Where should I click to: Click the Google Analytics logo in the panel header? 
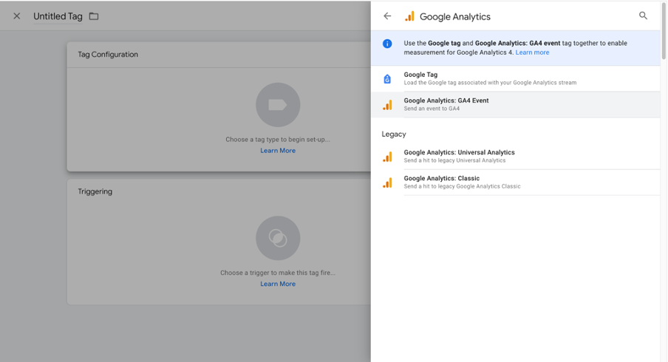409,16
